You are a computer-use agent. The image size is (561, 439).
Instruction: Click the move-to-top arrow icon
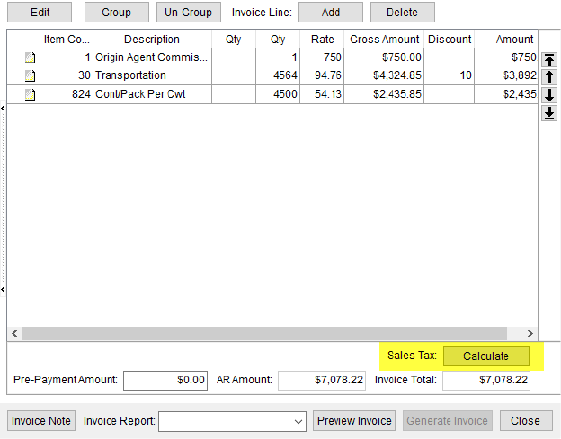[x=549, y=59]
